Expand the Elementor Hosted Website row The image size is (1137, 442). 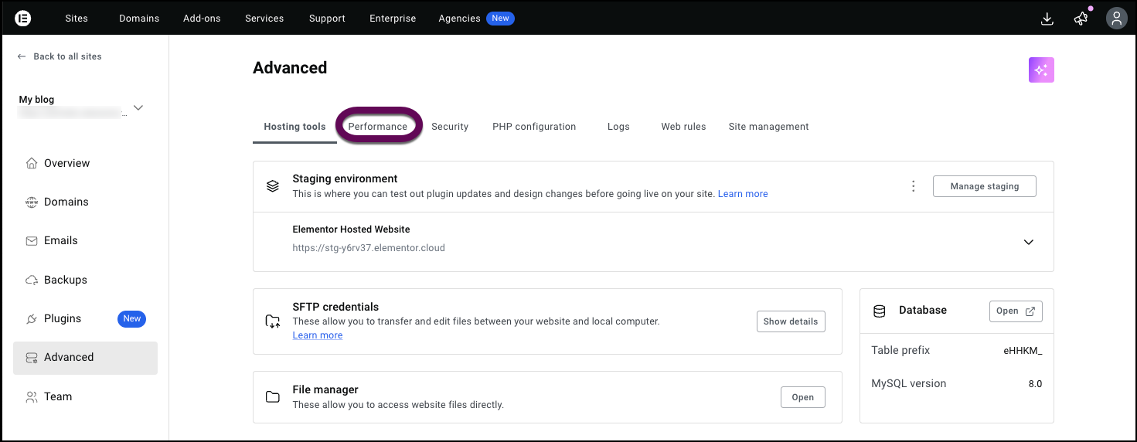pos(1029,242)
